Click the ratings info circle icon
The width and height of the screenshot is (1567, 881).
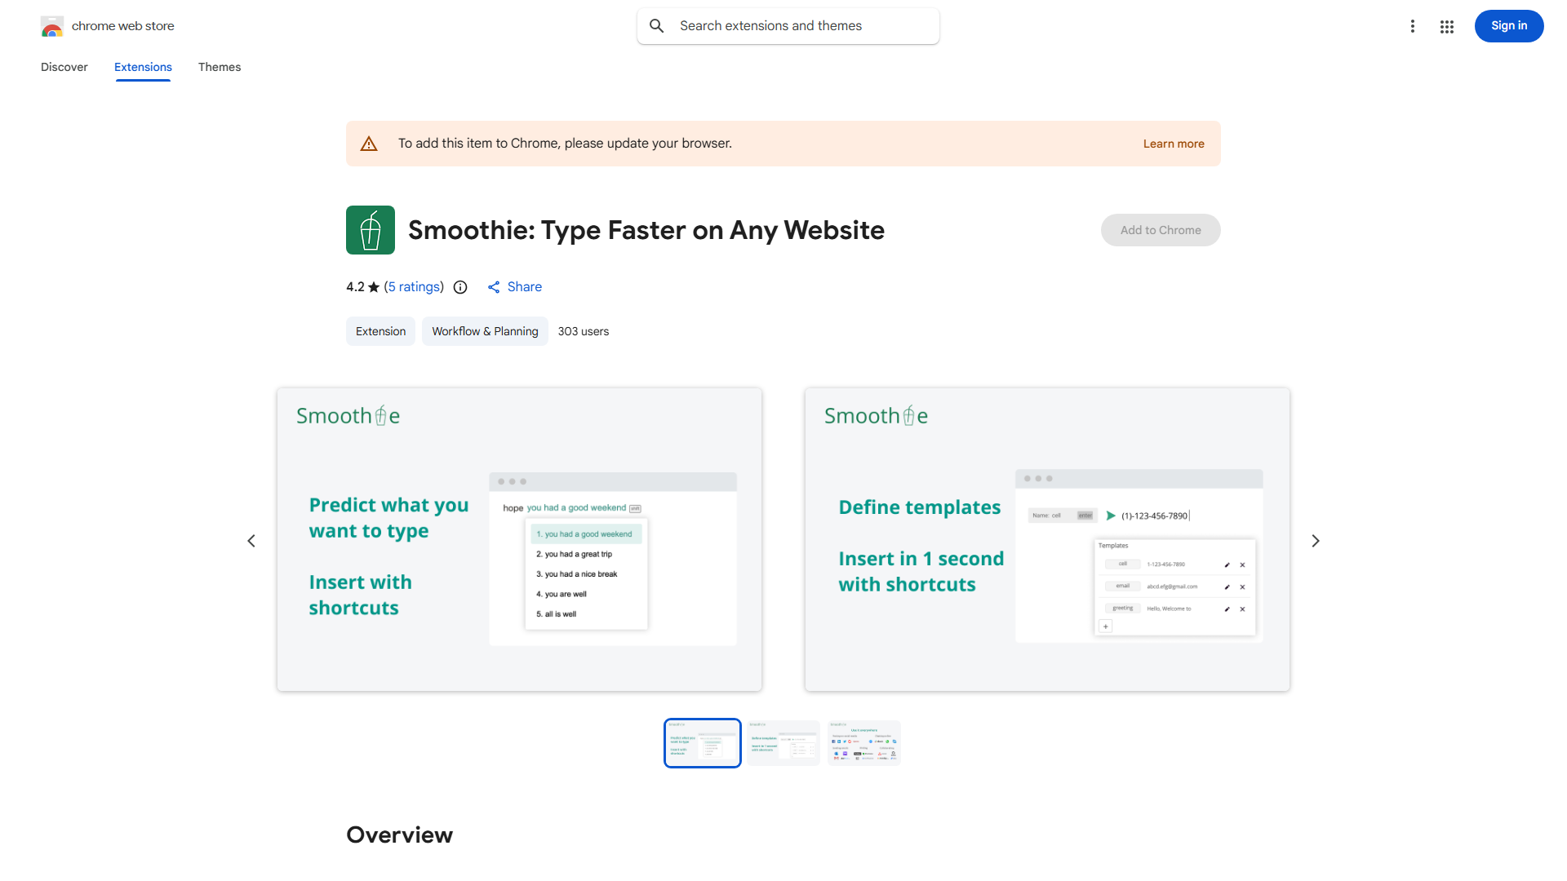tap(460, 287)
